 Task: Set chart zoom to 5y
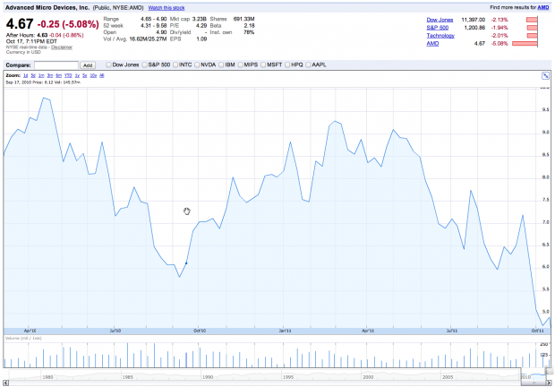point(85,75)
